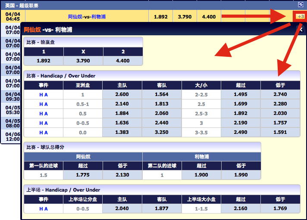Select over 2-2.5 odds 1.495
The height and width of the screenshot is (220, 307).
tap(241, 94)
